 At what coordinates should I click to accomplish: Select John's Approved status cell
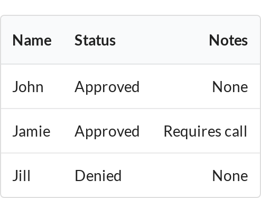(x=107, y=87)
